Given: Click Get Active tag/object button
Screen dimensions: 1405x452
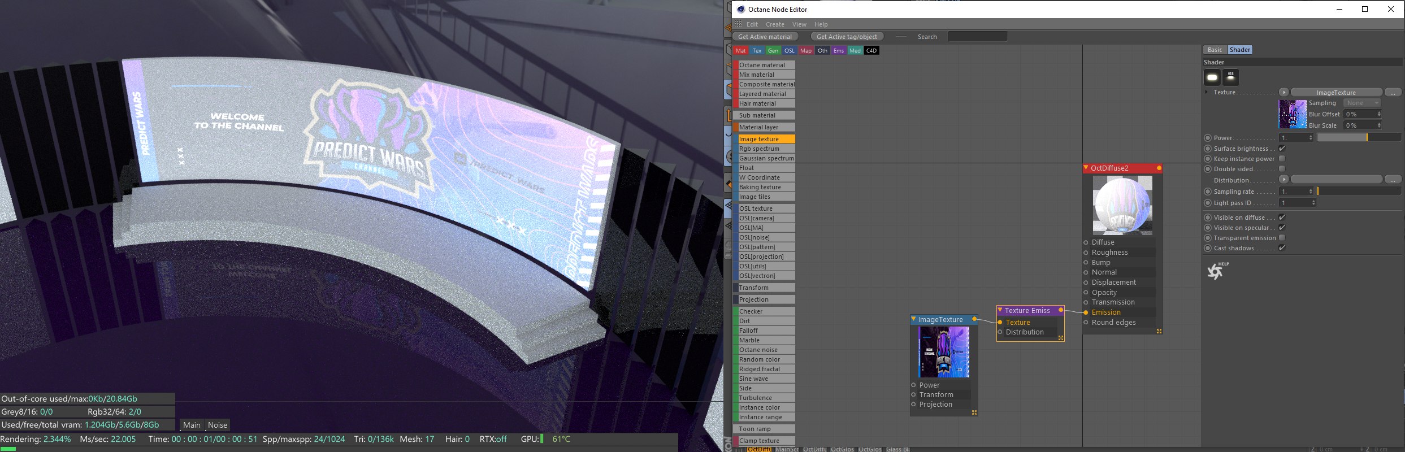Looking at the screenshot, I should coord(847,37).
